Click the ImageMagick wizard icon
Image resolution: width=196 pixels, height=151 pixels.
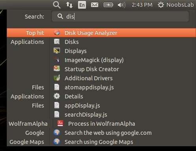57,60
